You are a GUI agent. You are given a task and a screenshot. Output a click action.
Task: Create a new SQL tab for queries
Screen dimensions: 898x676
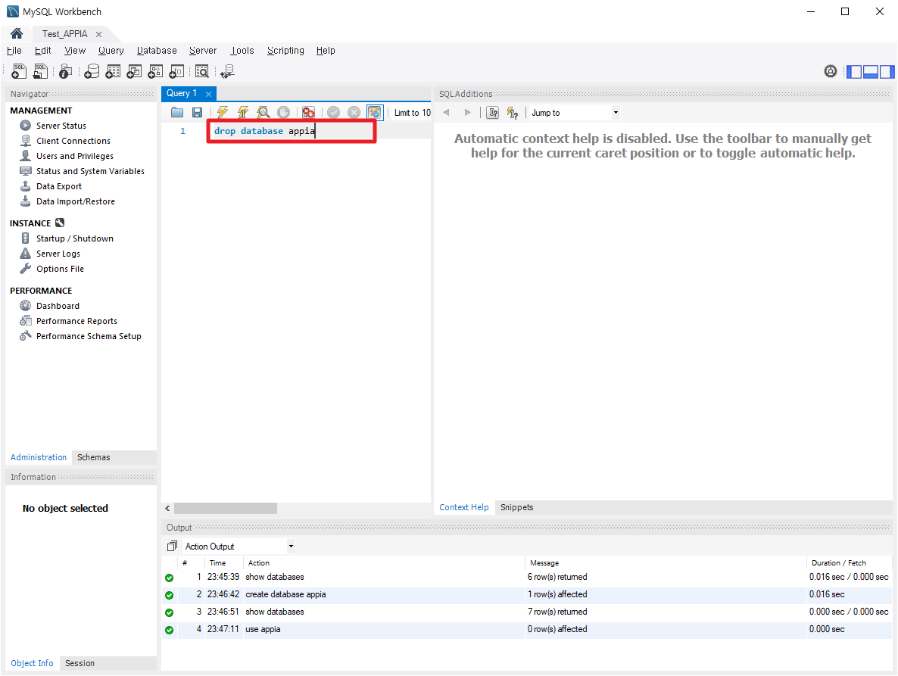pyautogui.click(x=19, y=71)
